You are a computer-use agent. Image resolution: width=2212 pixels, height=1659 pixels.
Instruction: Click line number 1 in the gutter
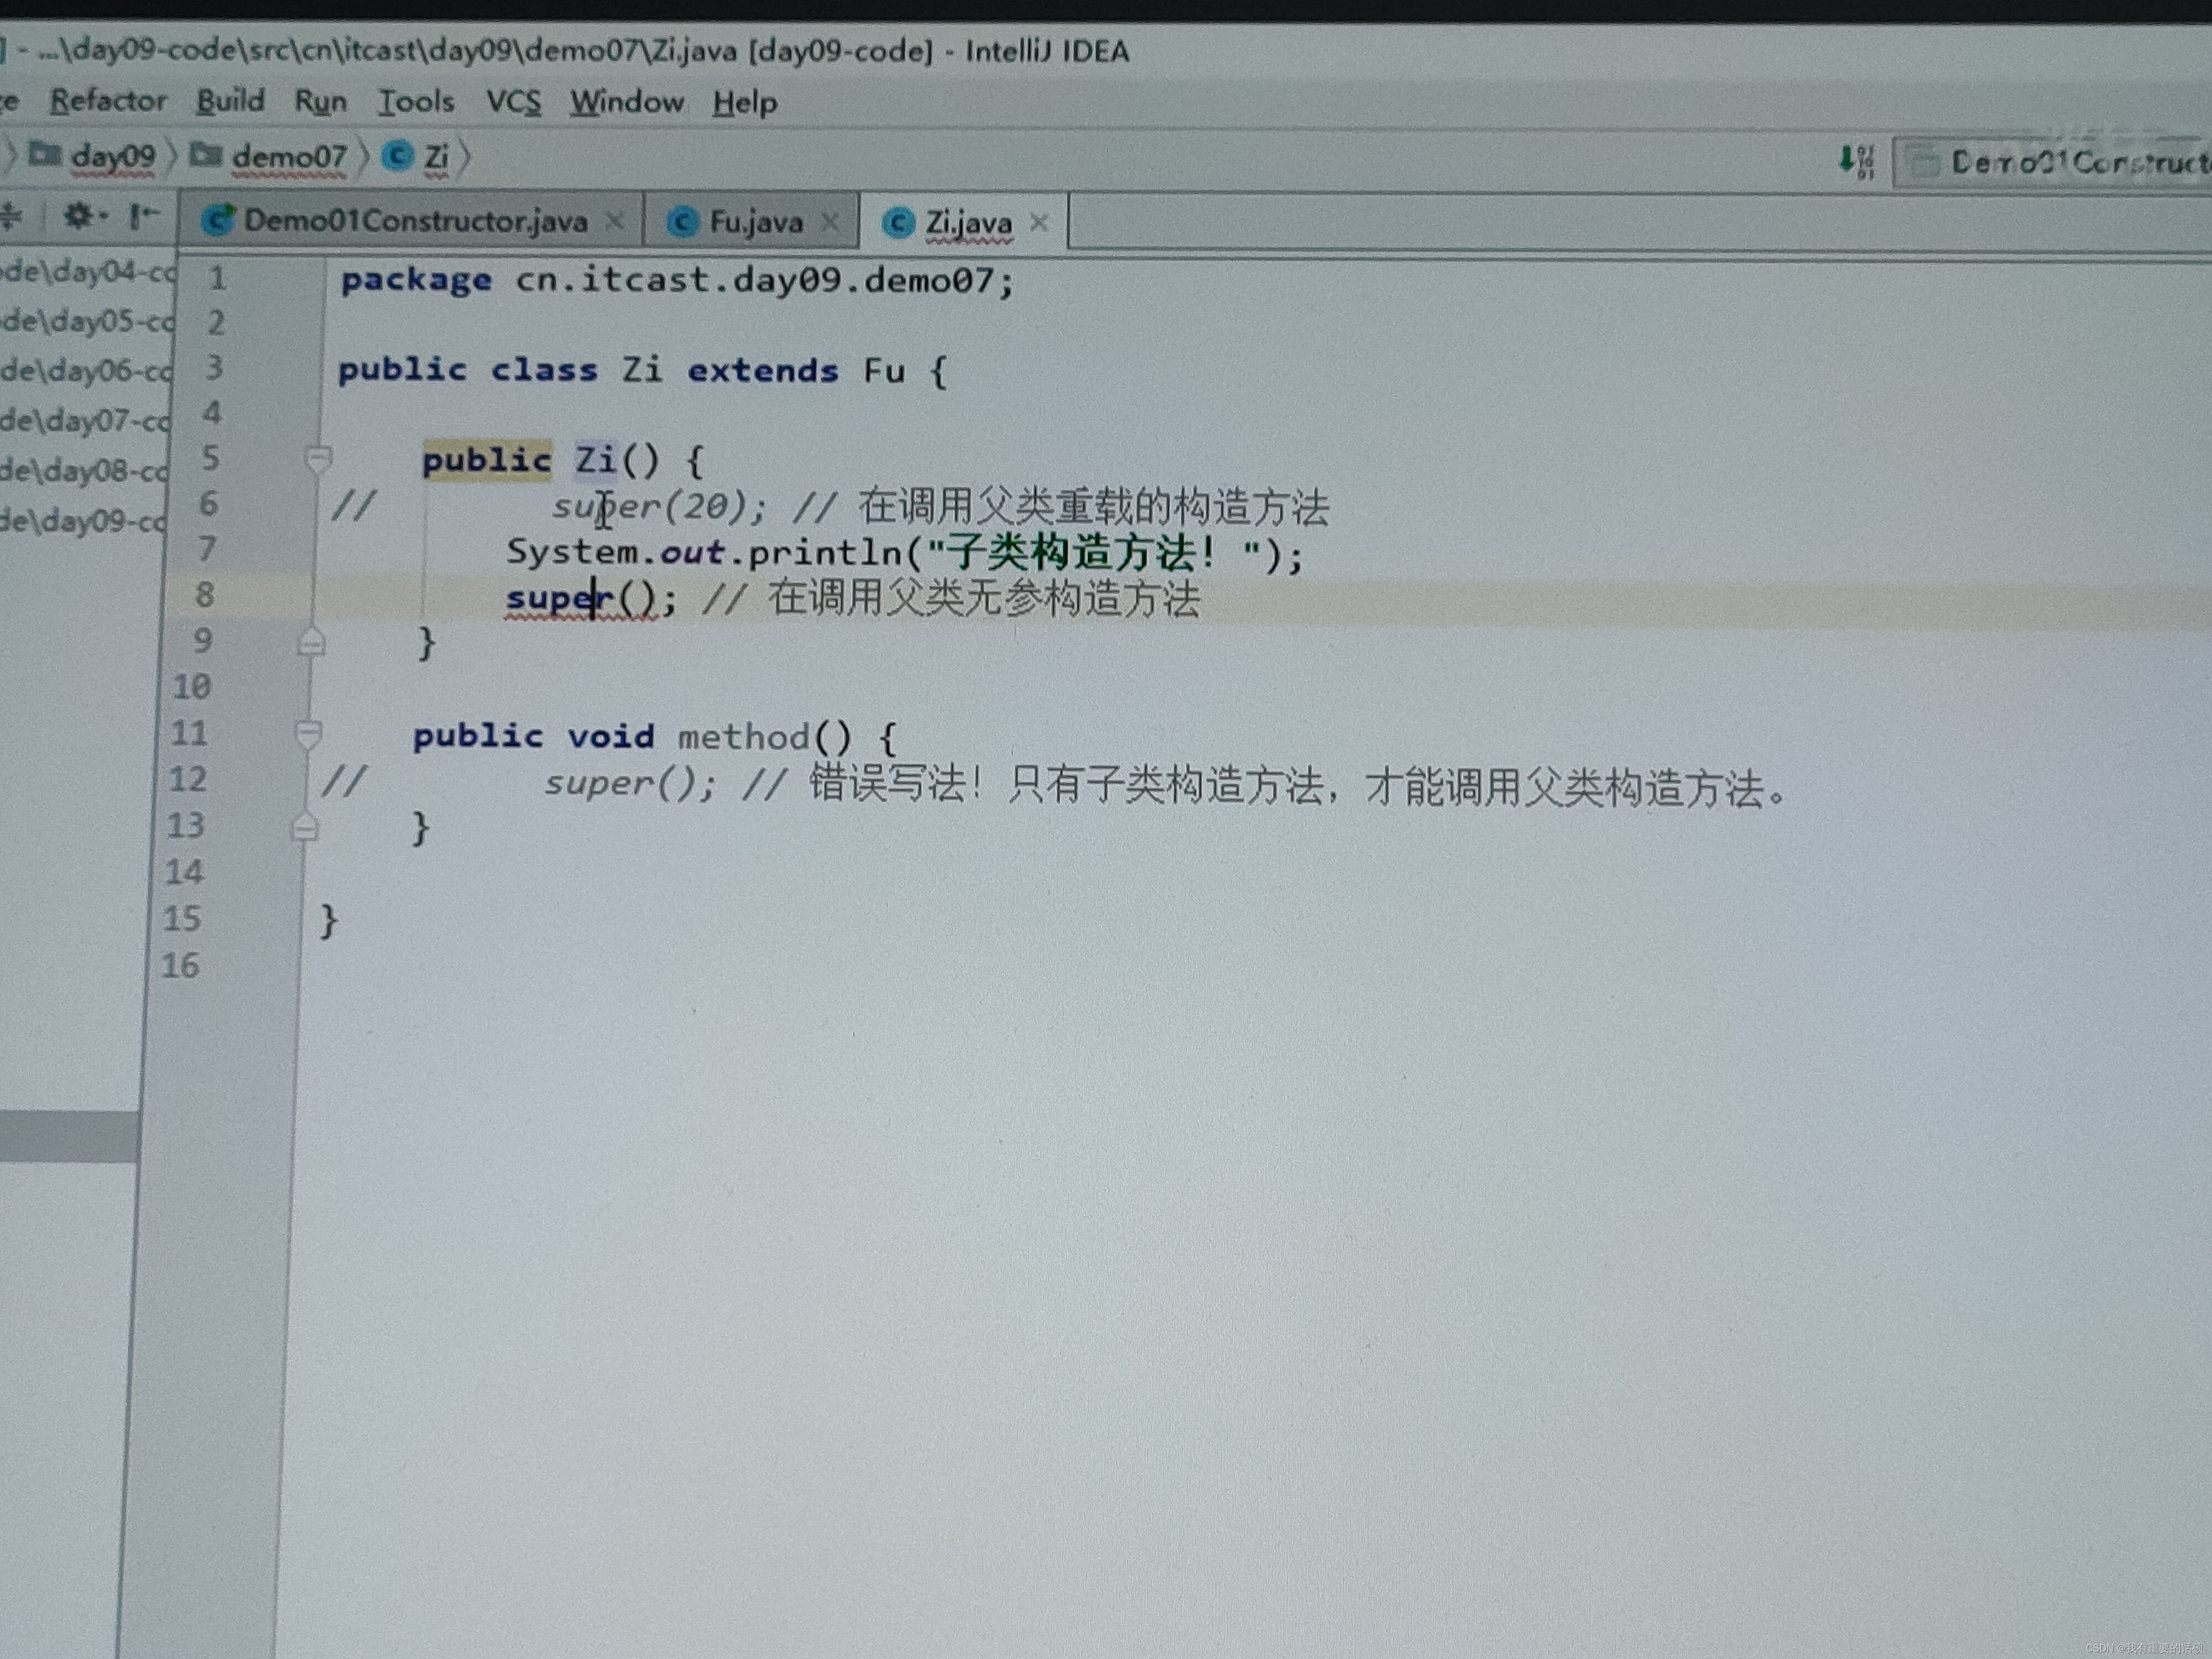pyautogui.click(x=217, y=278)
